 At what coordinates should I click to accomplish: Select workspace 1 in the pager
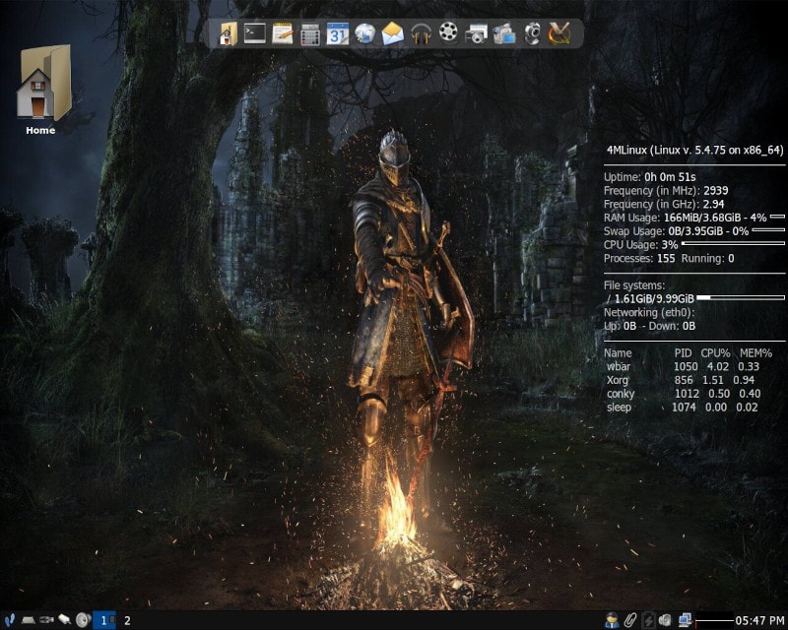pos(104,620)
